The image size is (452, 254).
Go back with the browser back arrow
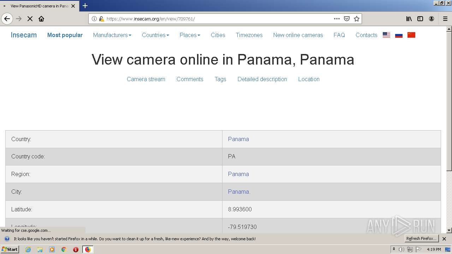click(x=7, y=19)
